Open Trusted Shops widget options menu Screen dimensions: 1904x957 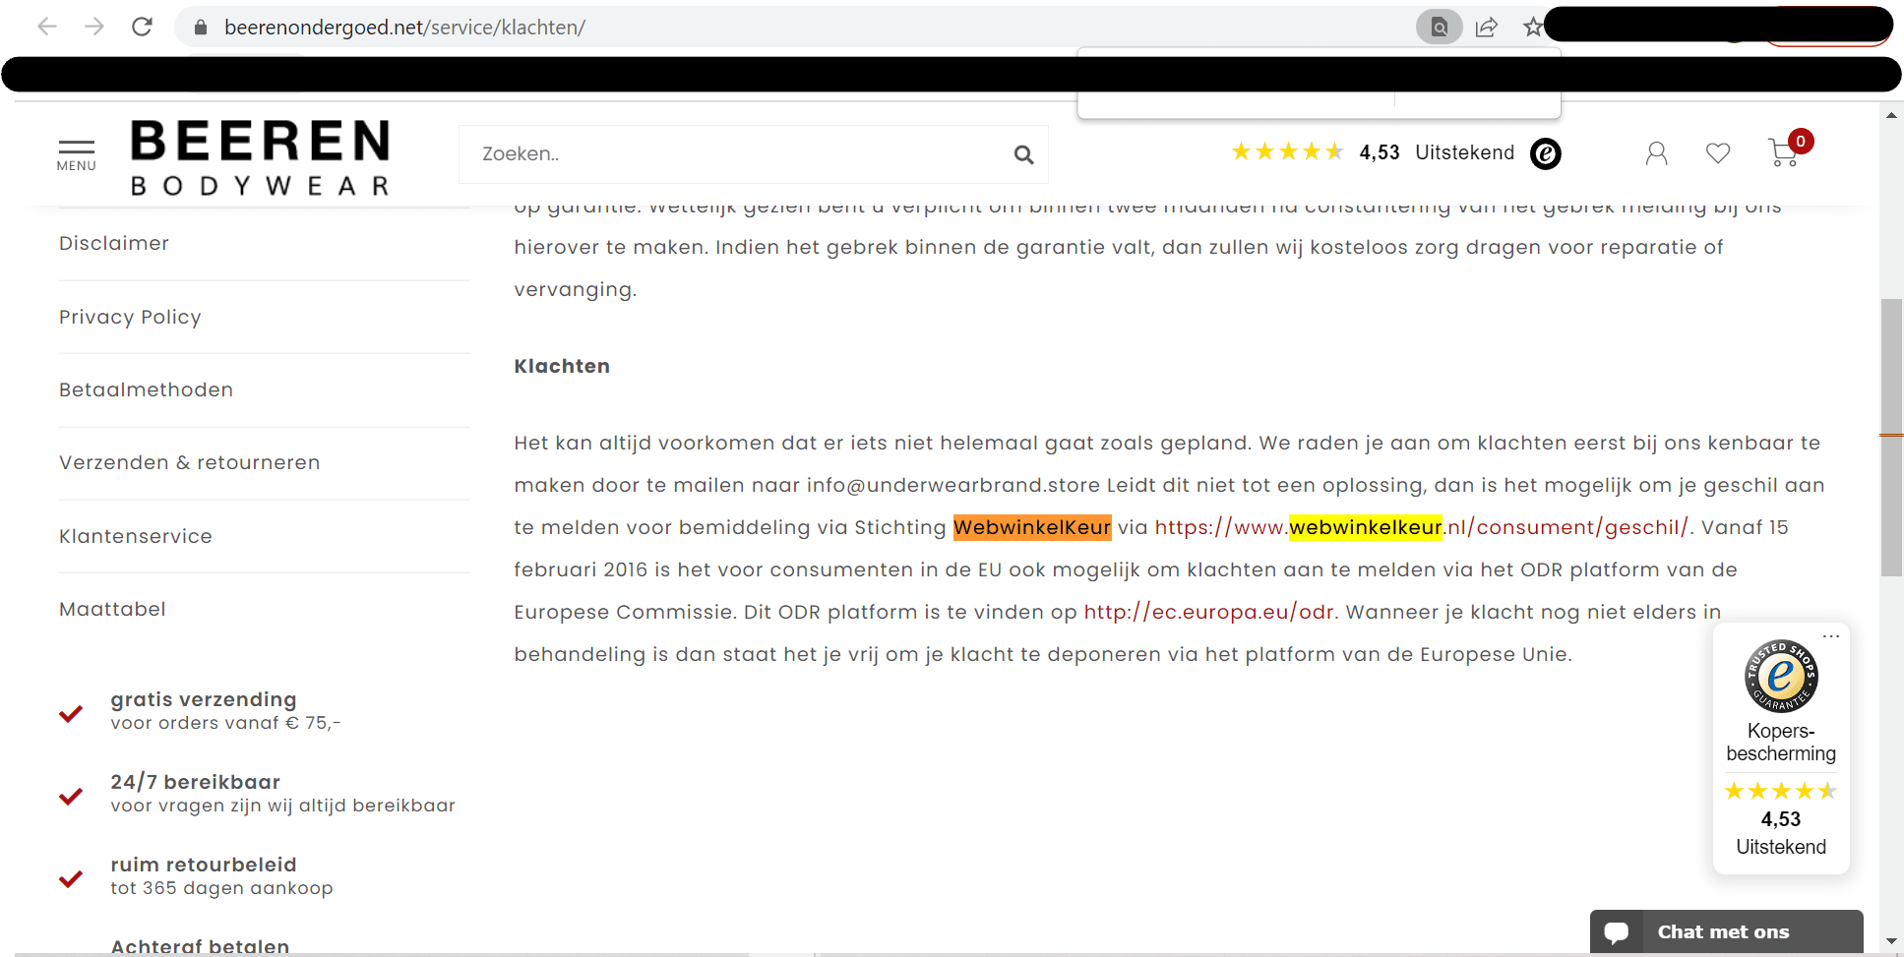coord(1830,636)
